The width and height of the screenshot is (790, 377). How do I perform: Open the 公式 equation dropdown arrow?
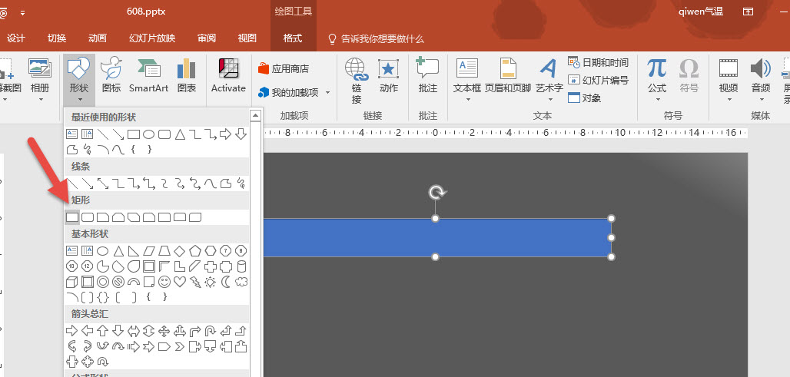tap(657, 100)
